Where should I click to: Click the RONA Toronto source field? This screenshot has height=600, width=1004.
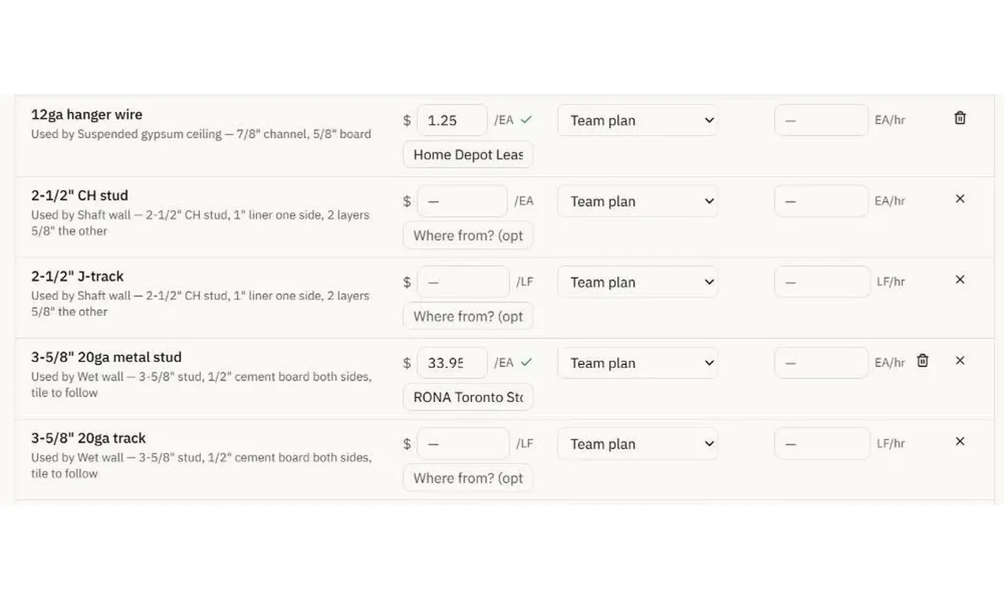tap(468, 397)
